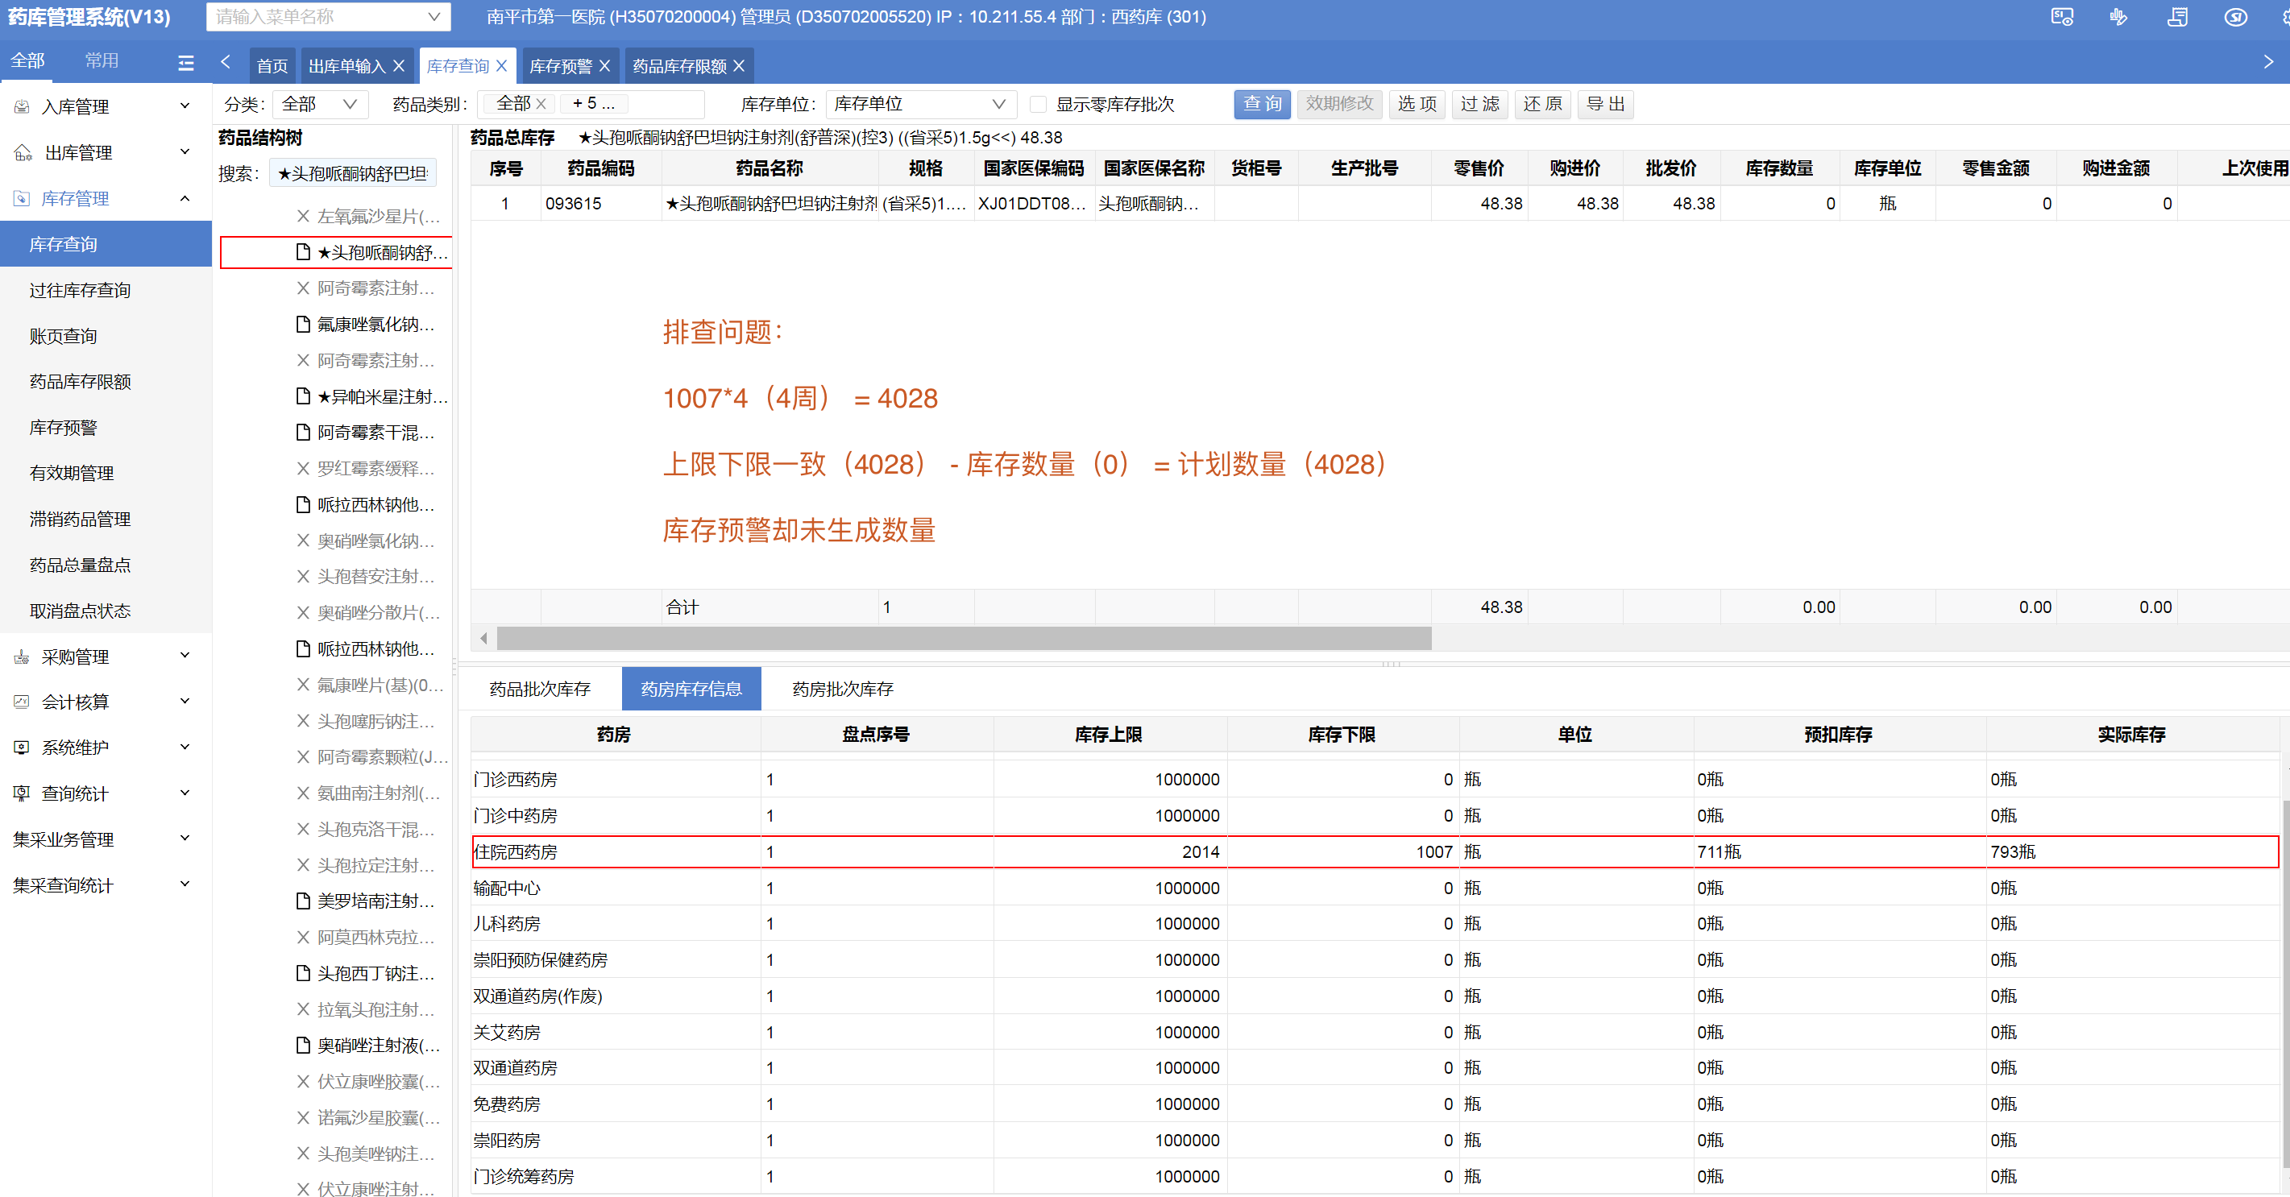
Task: Click the 导出 button
Action: click(x=1605, y=104)
